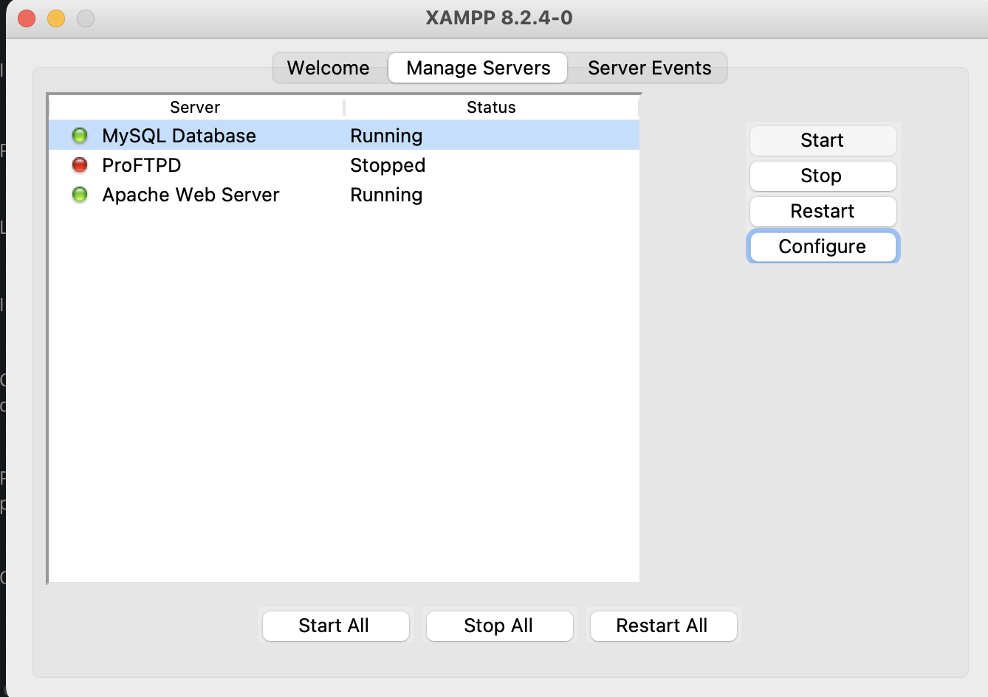Select the MySQL Database row
988x697 pixels.
click(x=344, y=136)
